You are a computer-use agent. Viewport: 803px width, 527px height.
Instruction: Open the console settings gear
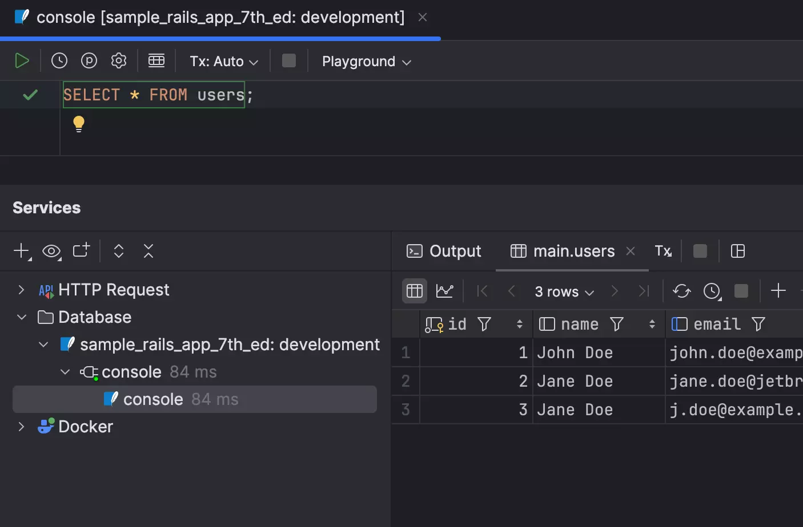119,60
